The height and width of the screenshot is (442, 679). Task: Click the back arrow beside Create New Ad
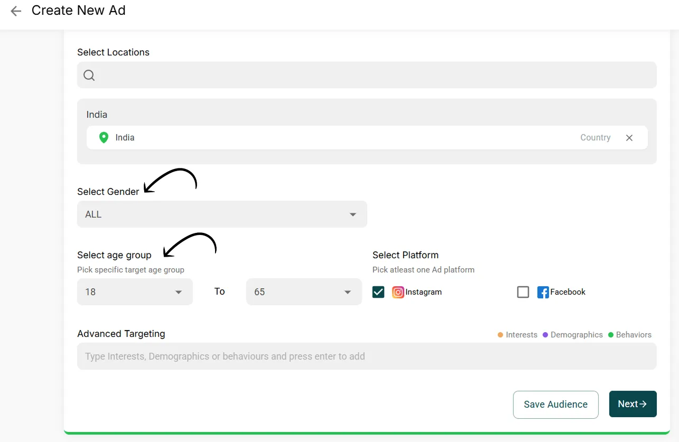[x=16, y=11]
